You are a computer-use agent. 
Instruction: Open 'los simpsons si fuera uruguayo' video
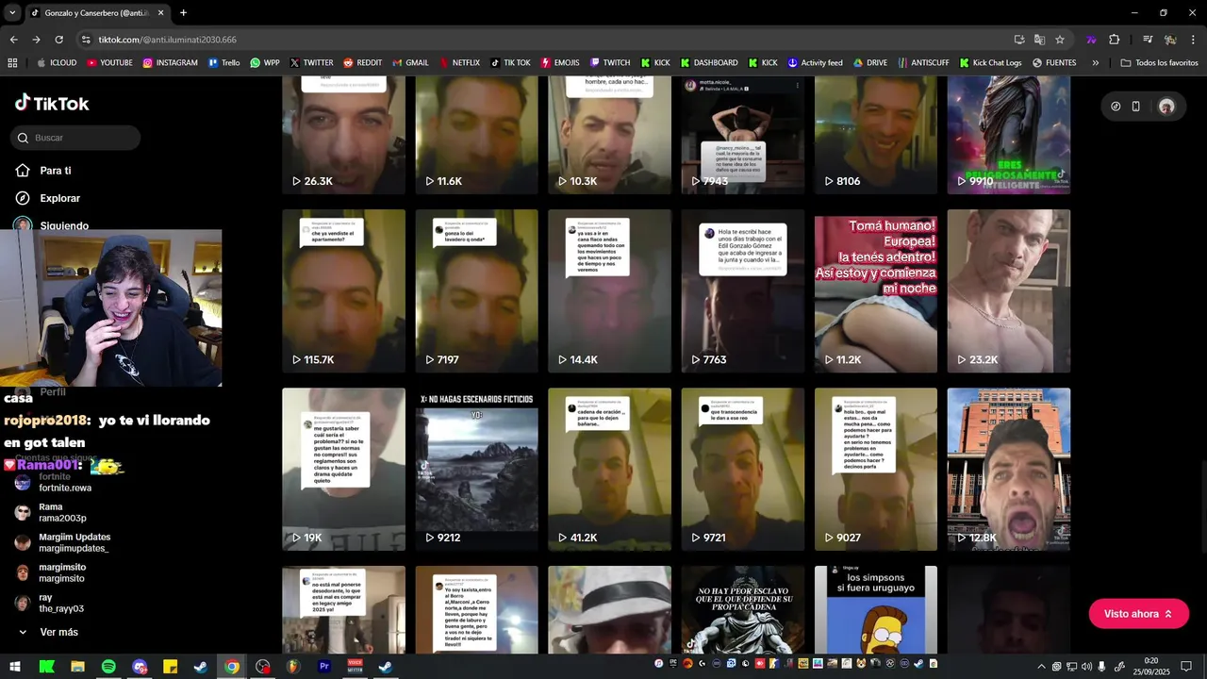tap(876, 609)
